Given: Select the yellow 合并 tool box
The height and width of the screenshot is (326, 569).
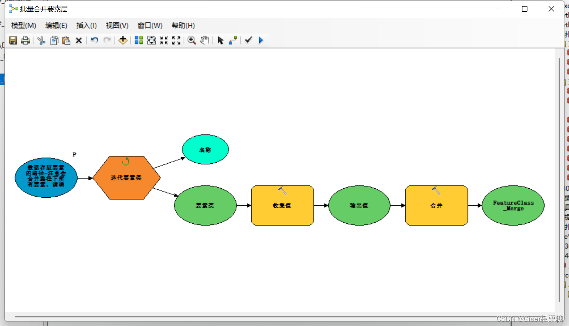Looking at the screenshot, I should tap(436, 206).
